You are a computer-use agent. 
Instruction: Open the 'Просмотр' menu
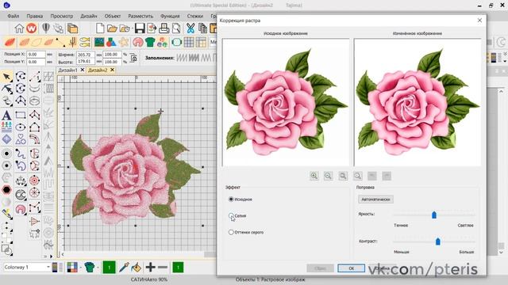(62, 16)
